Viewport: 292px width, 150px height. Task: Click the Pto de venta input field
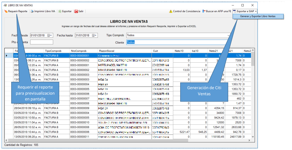pos(41,42)
